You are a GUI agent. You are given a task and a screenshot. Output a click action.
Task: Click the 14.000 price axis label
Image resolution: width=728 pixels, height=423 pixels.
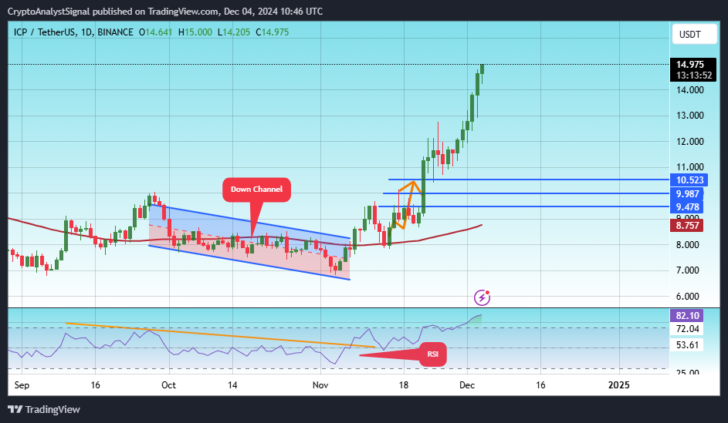(690, 90)
